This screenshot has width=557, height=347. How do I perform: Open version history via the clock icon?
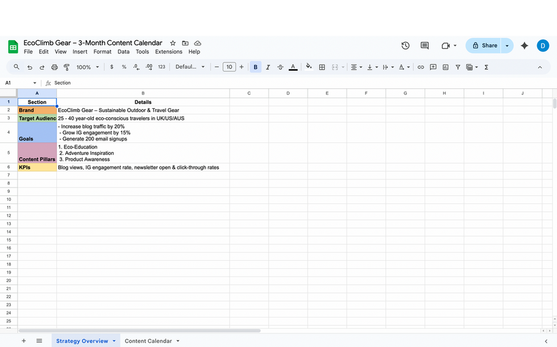point(405,45)
